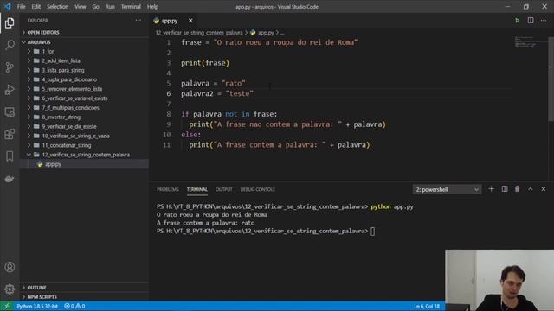Select Python 3.8.5 32-bit interpreter in status bar
554x311 pixels.
[x=37, y=306]
